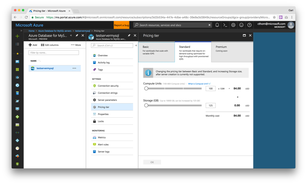Sort the list by NAME column arrows

[x=40, y=61]
